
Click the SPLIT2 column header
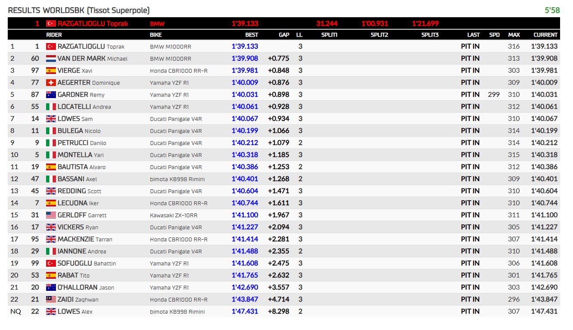click(x=379, y=35)
